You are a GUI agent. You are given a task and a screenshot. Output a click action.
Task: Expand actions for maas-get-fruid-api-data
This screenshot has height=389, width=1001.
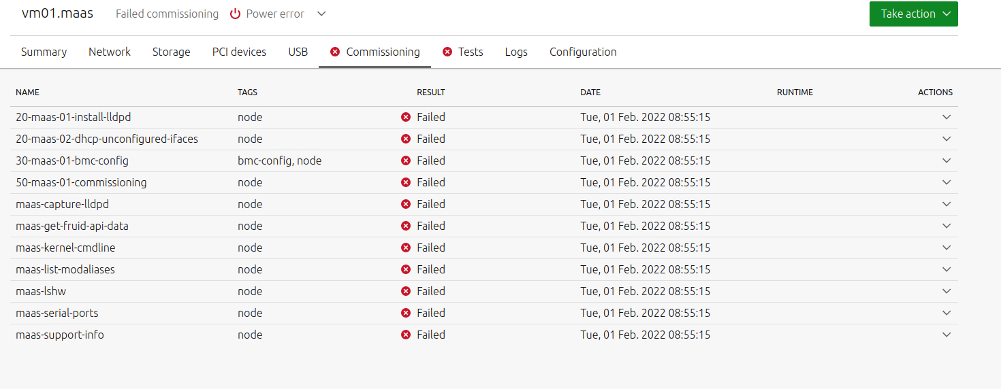pos(946,226)
